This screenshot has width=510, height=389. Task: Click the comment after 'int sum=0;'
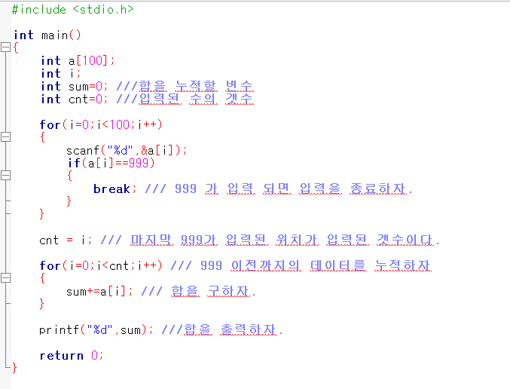(185, 86)
